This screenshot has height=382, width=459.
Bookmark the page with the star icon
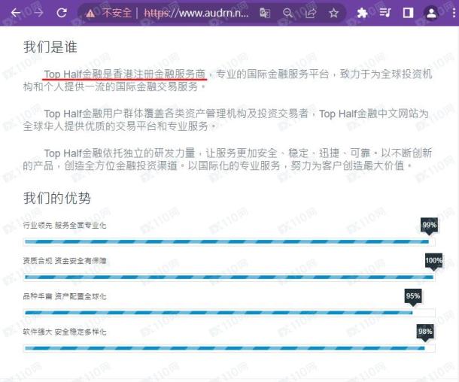[333, 14]
